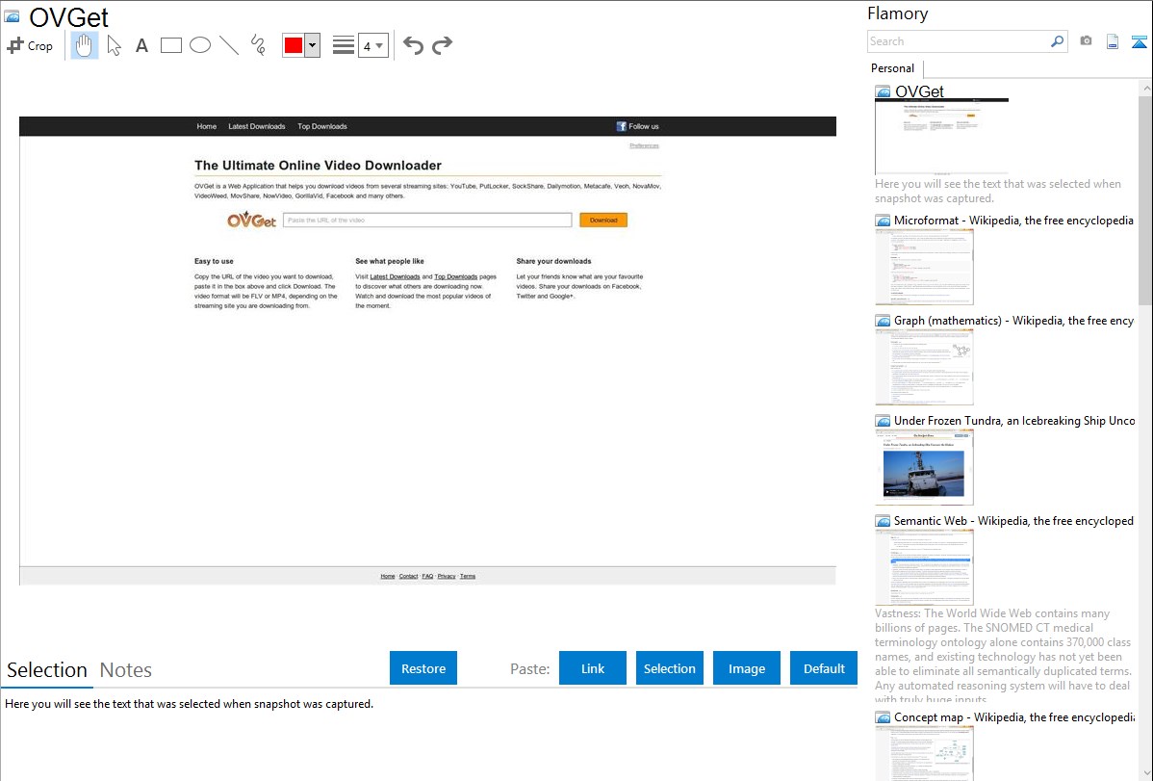Click the icon beside Microformat title

tap(883, 221)
